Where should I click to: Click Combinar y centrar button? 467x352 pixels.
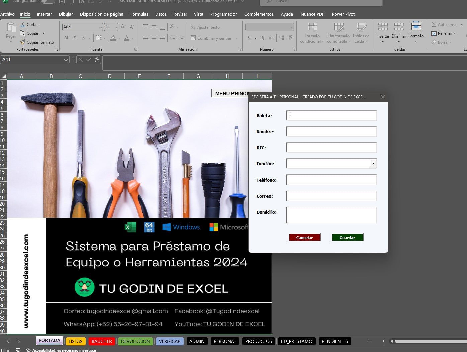point(211,38)
